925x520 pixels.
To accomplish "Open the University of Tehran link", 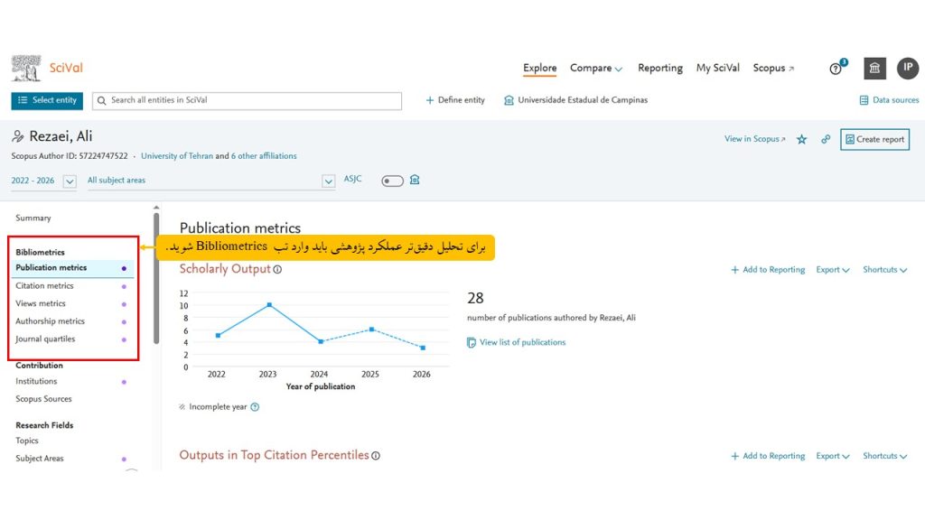I will point(177,156).
